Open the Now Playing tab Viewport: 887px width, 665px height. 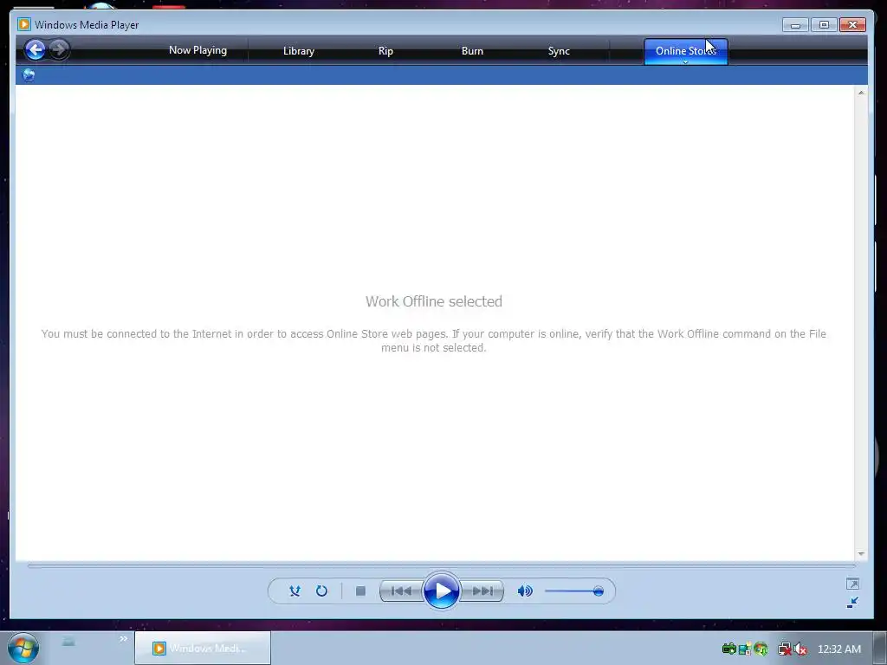(x=198, y=50)
